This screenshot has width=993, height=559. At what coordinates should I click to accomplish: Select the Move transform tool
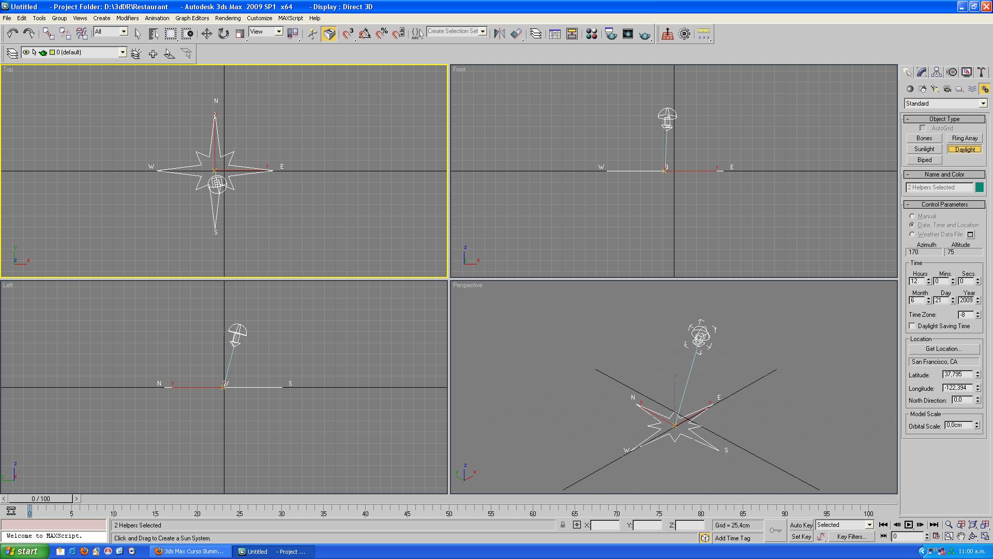tap(206, 34)
